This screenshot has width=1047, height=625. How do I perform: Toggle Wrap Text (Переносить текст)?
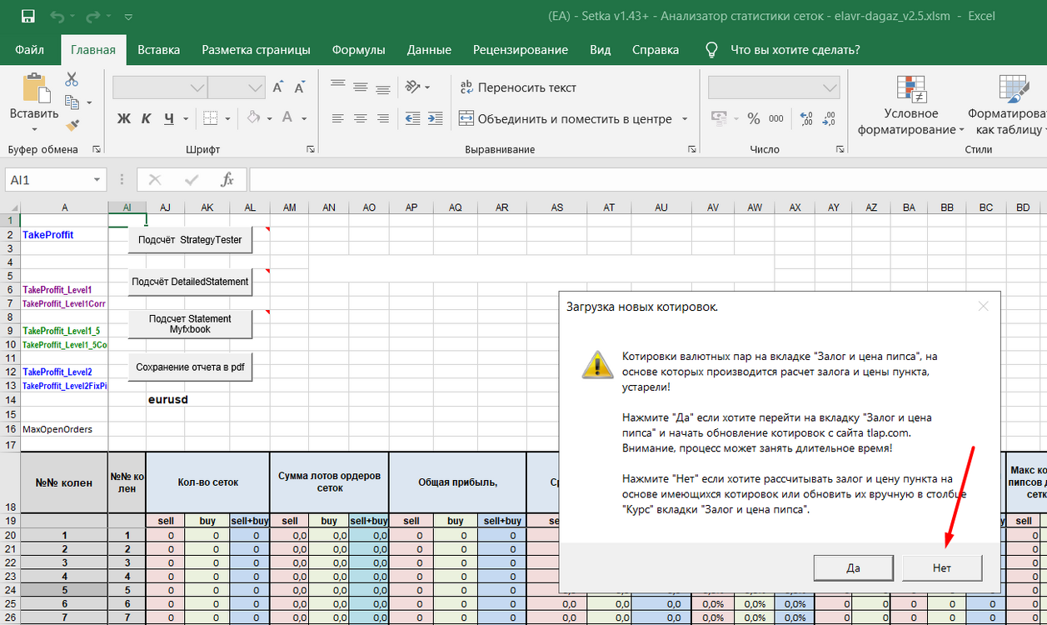[518, 87]
